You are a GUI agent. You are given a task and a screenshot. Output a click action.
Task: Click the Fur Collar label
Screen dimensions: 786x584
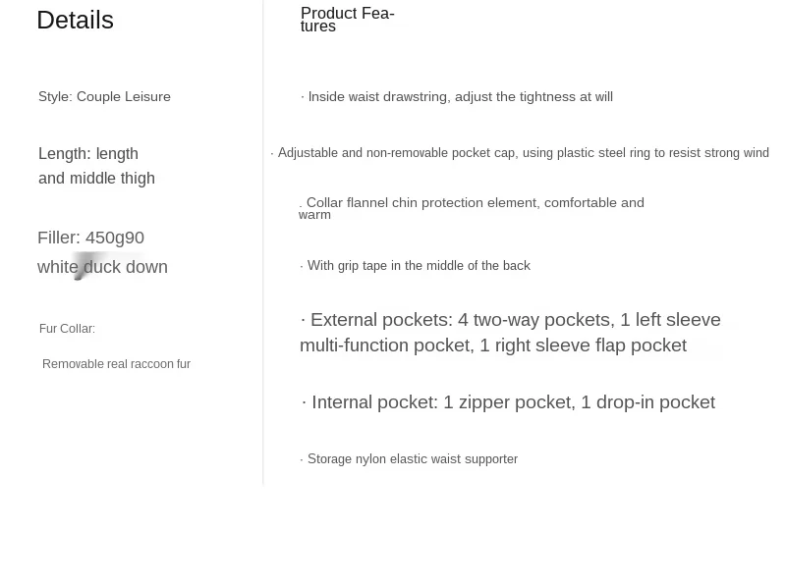pyautogui.click(x=67, y=329)
